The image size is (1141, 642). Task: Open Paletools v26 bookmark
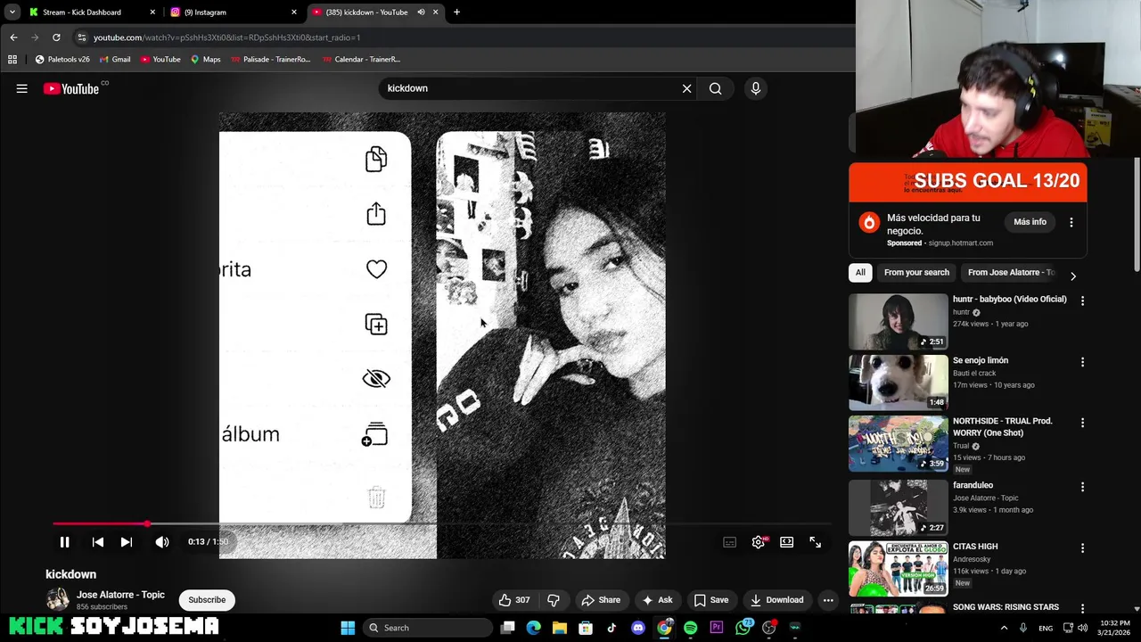(62, 60)
